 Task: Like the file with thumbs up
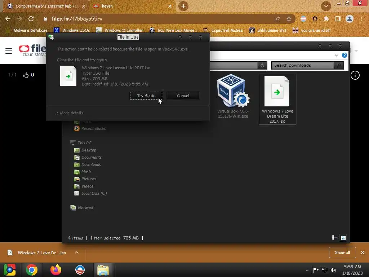click(26, 75)
